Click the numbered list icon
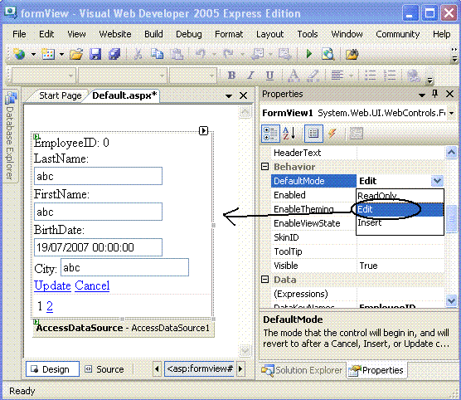This screenshot has height=400, width=461. click(390, 76)
